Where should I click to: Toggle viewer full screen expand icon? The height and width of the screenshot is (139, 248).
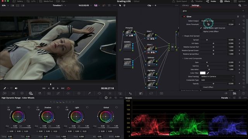coord(109,5)
